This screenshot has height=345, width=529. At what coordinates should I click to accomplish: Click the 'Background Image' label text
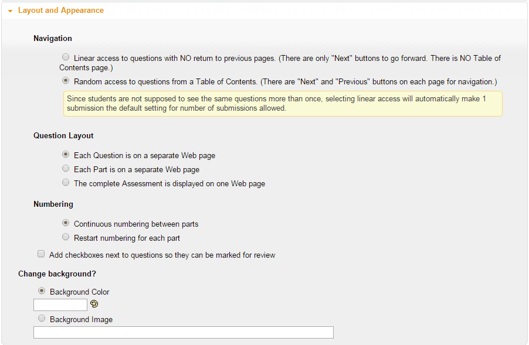tap(82, 319)
